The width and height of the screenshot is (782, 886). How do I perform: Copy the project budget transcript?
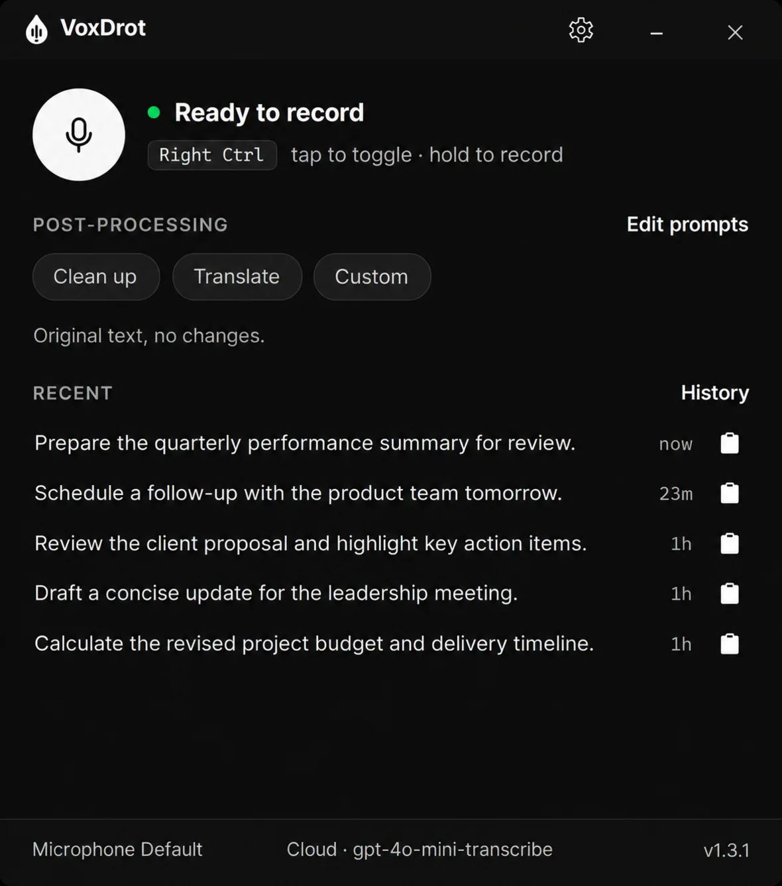point(730,643)
